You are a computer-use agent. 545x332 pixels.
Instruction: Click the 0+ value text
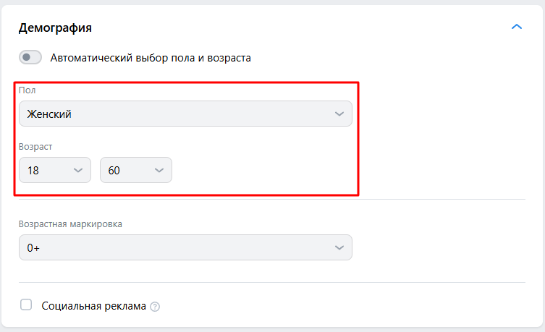(x=33, y=247)
